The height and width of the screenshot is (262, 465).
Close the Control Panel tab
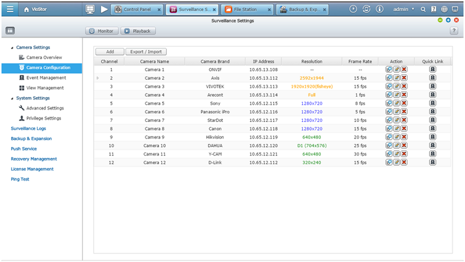click(x=159, y=10)
